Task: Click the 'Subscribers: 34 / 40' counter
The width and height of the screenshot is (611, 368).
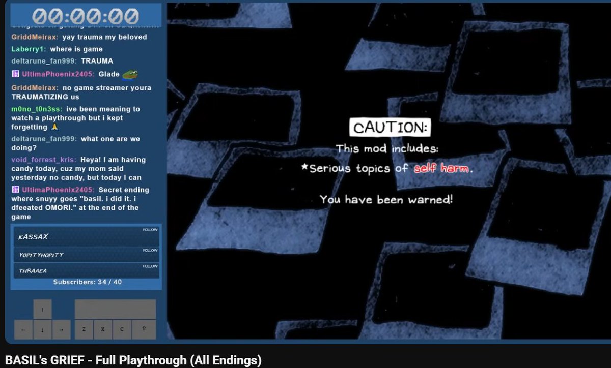Action: pos(88,282)
